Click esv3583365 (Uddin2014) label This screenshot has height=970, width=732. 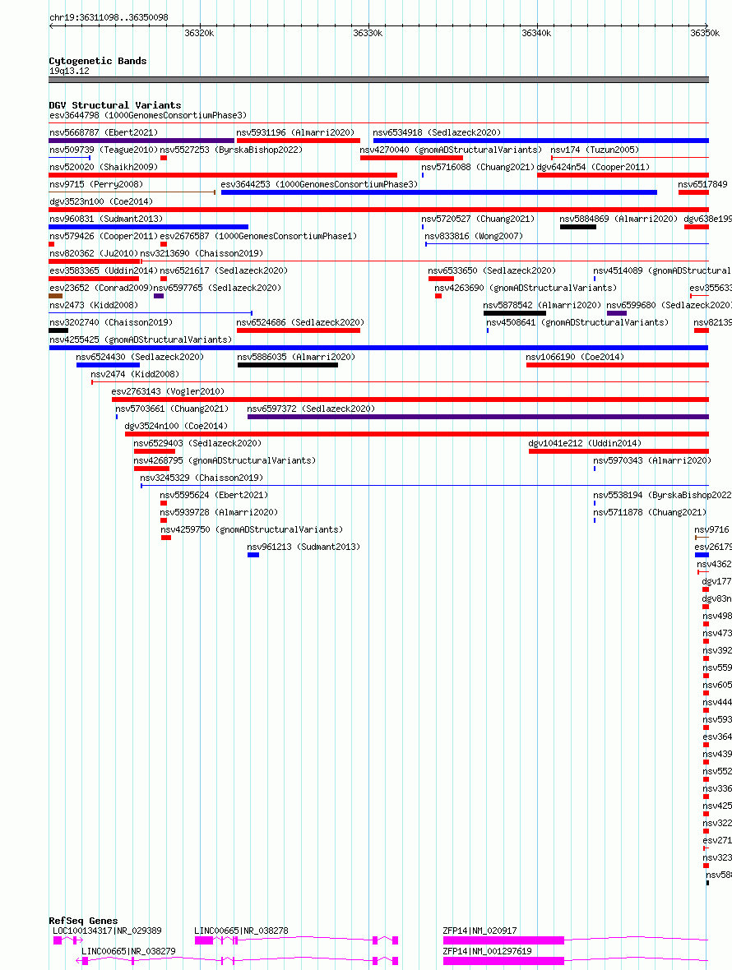[x=104, y=271]
